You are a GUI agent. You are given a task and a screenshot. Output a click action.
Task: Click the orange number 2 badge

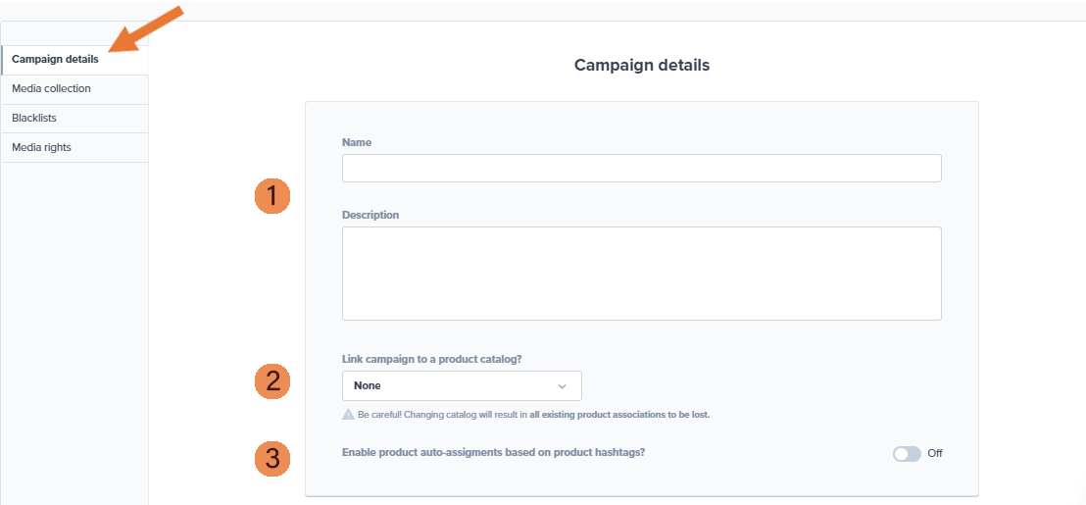click(272, 380)
